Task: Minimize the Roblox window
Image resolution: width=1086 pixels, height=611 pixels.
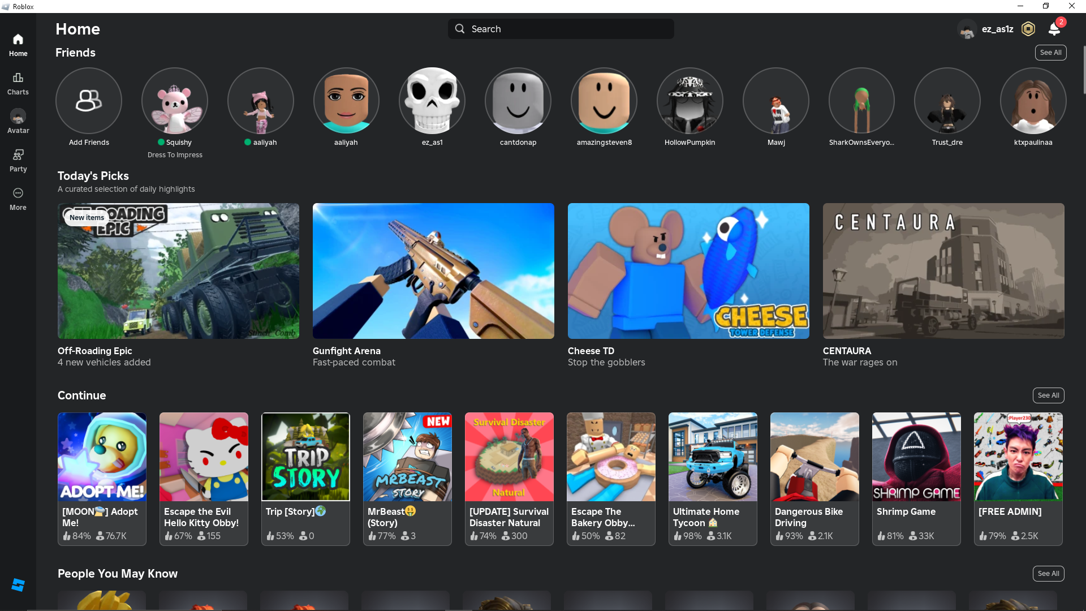Action: (1020, 6)
